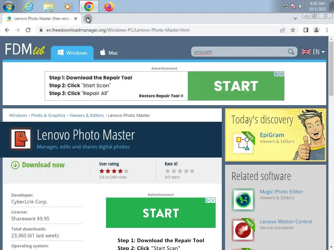The width and height of the screenshot is (334, 250).
Task: Rate it one star
Action: pyautogui.click(x=168, y=171)
